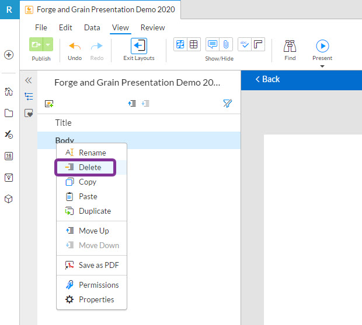Open the View menu tab

[120, 27]
